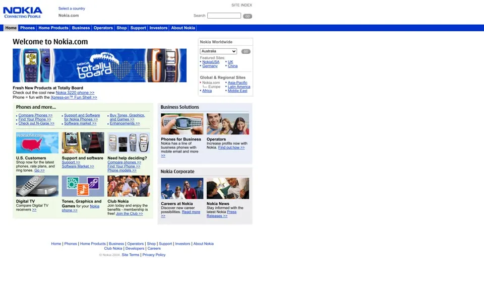The width and height of the screenshot is (484, 302).
Task: Expand the Australia country dropdown
Action: (218, 51)
